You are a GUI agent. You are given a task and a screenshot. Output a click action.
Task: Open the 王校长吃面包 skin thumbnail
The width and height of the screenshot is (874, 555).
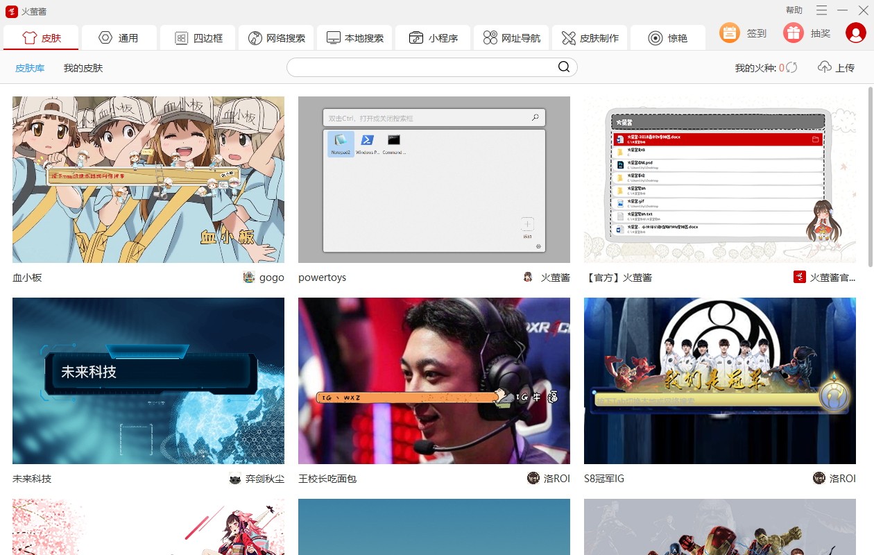(x=434, y=381)
